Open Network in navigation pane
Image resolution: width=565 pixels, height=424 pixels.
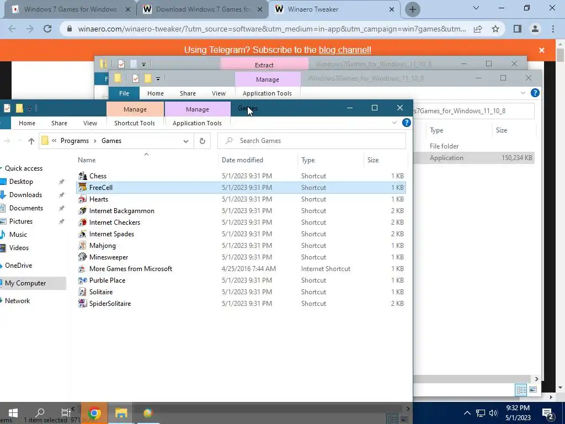[x=17, y=301]
